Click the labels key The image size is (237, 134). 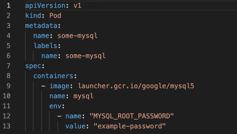(x=45, y=46)
